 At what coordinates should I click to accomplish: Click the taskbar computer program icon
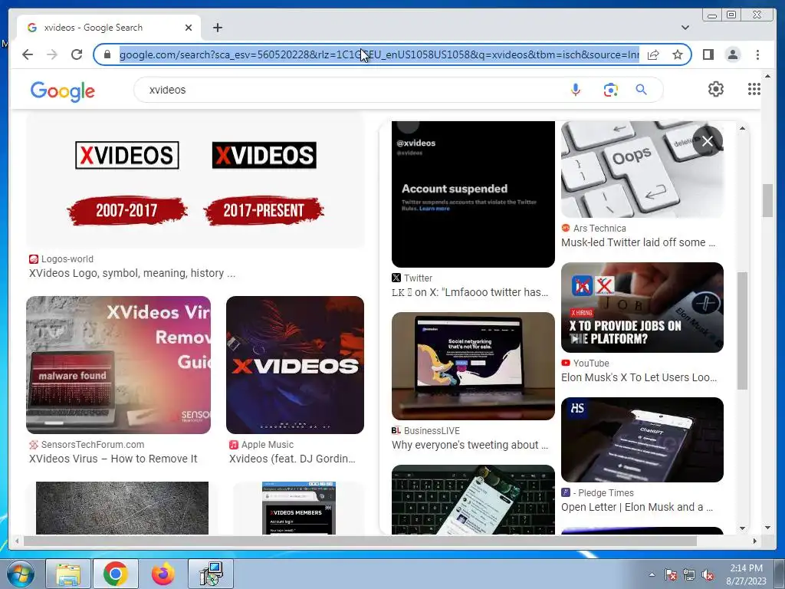tap(211, 574)
